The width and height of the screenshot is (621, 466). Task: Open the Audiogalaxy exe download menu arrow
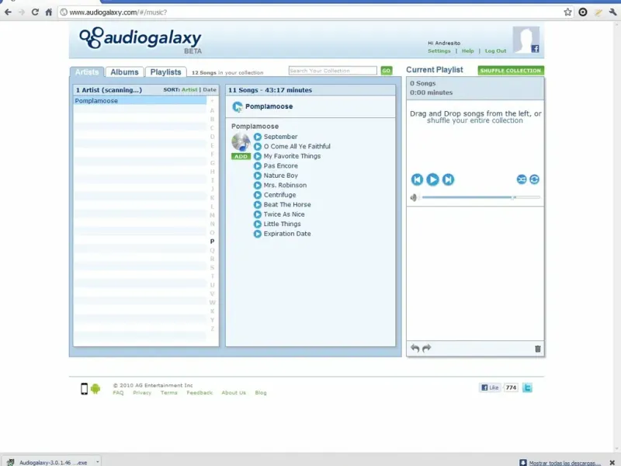pyautogui.click(x=98, y=461)
